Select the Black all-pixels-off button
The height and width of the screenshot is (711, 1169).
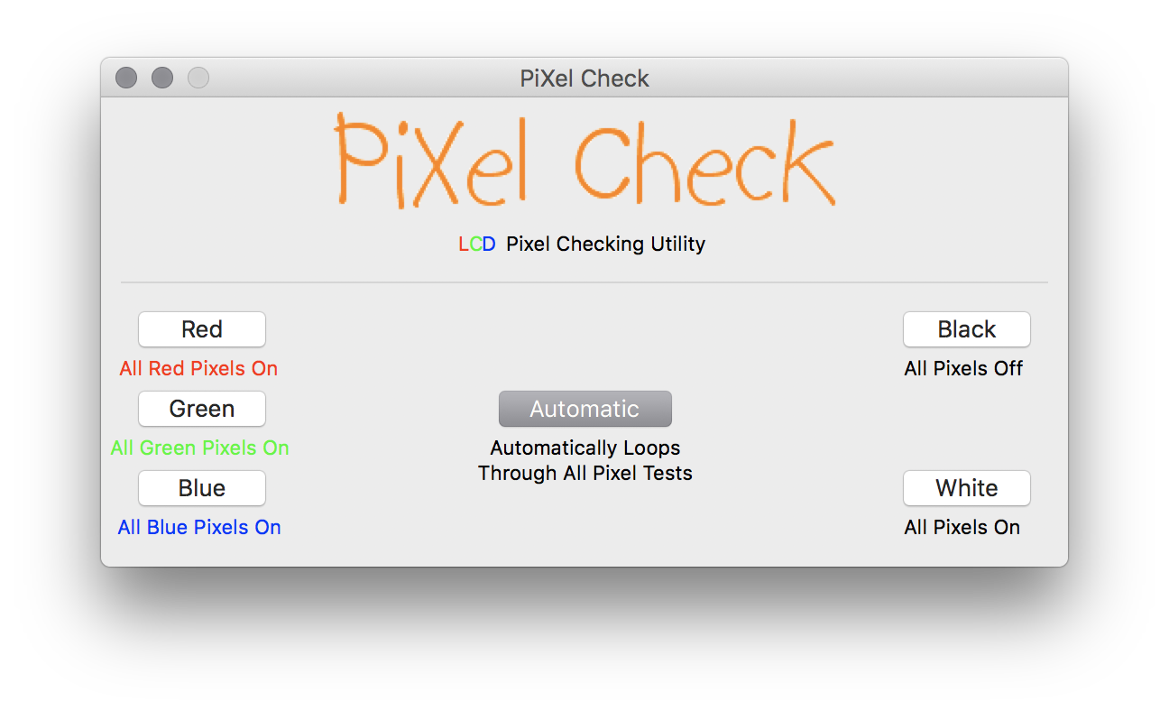coord(967,329)
